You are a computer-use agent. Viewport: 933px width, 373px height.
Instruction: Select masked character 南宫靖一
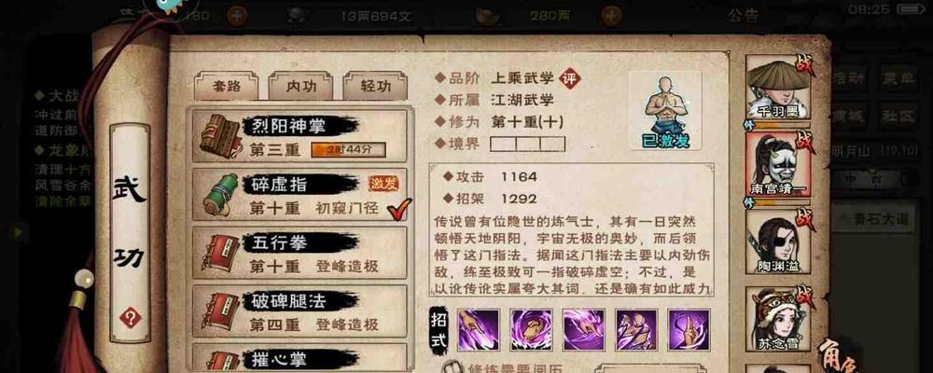coord(778,165)
